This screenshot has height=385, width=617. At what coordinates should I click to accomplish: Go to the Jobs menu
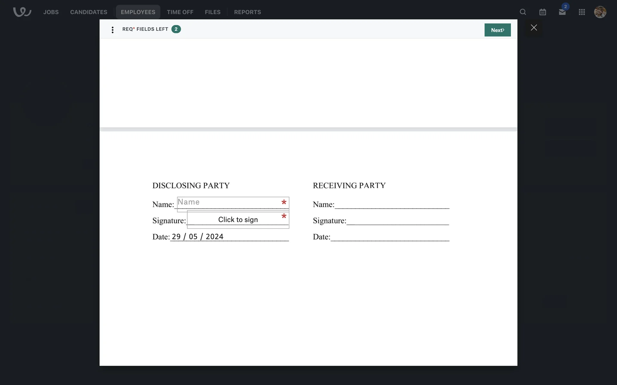pos(51,12)
